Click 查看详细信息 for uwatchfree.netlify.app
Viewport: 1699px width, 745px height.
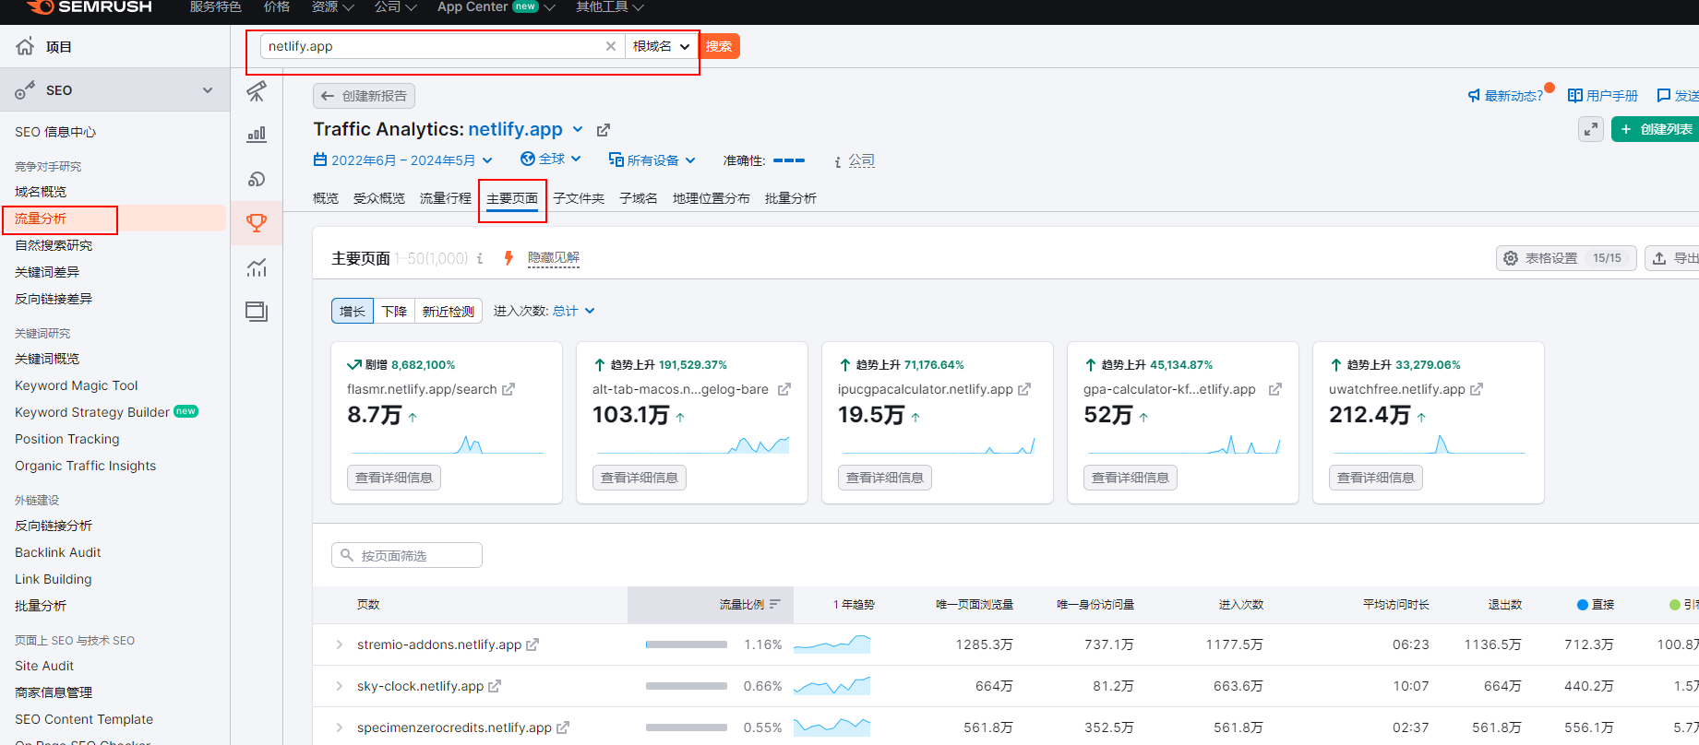point(1375,478)
